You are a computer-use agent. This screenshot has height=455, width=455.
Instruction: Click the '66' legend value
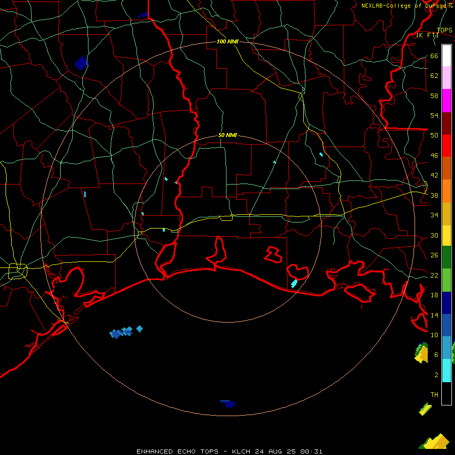(x=434, y=56)
